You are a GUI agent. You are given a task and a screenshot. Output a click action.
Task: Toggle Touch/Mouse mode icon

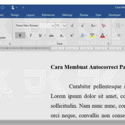(13, 8)
